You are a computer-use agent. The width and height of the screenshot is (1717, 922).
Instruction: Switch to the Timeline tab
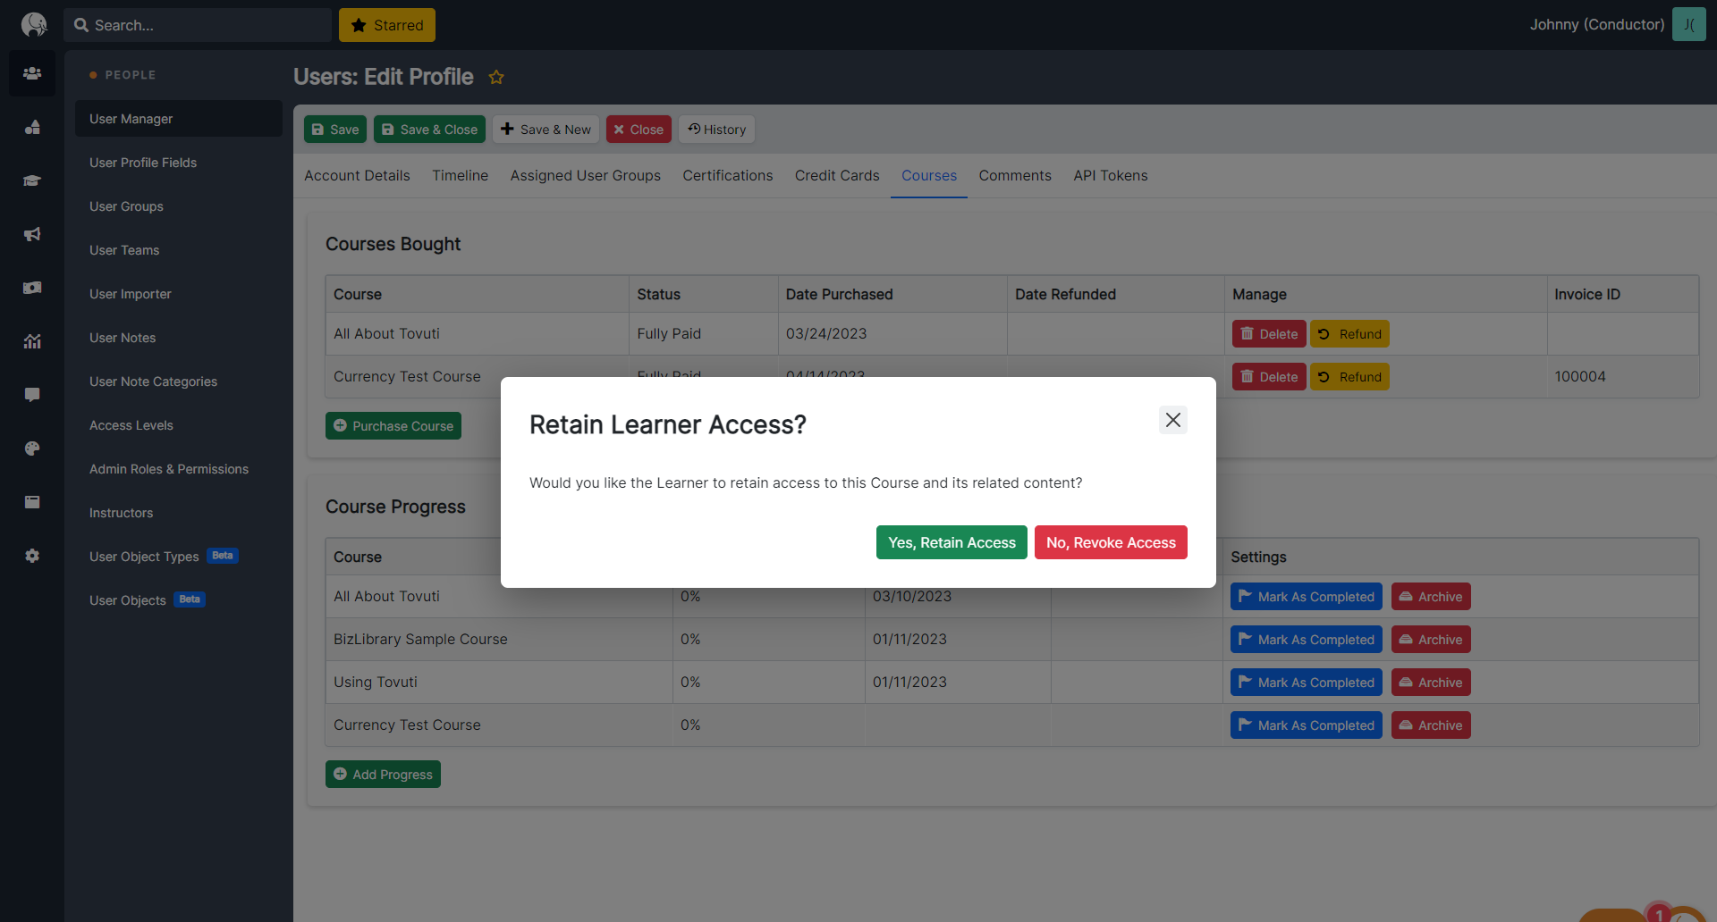(461, 176)
